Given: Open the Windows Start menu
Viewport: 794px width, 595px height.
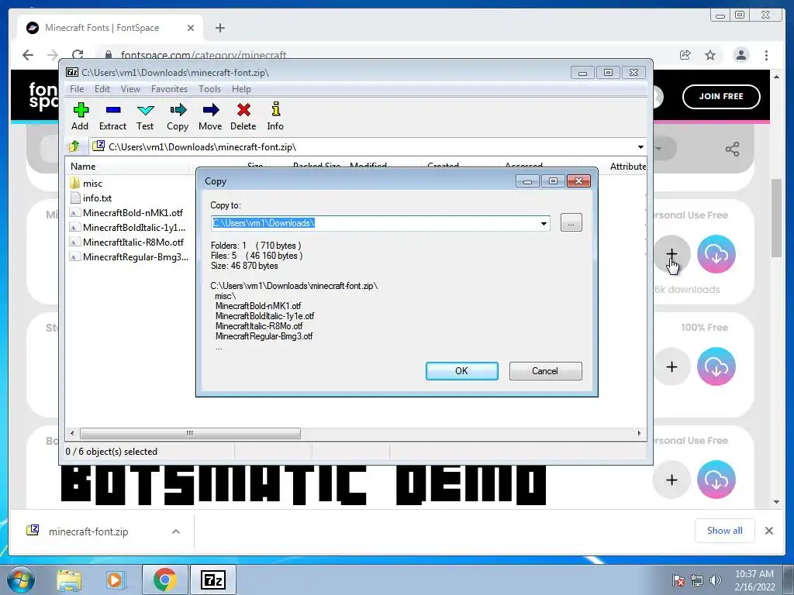Looking at the screenshot, I should (x=19, y=580).
